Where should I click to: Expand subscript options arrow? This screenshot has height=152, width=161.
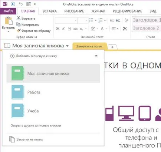point(86,29)
